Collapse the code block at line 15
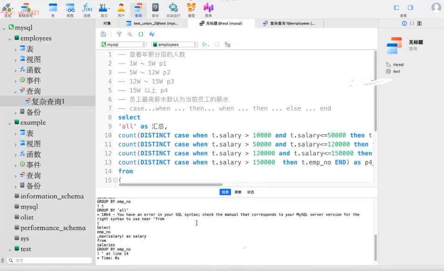Screen dimensions: 444x271 [x=115, y=180]
